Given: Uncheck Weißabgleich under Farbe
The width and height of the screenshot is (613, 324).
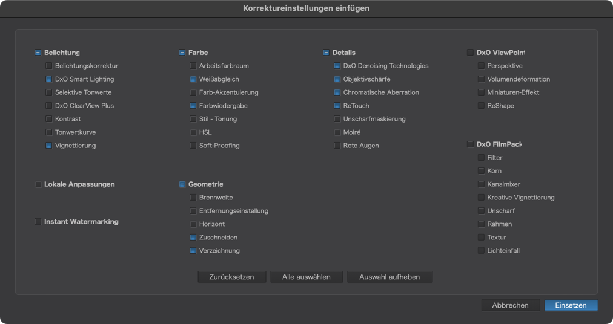Looking at the screenshot, I should [x=193, y=79].
